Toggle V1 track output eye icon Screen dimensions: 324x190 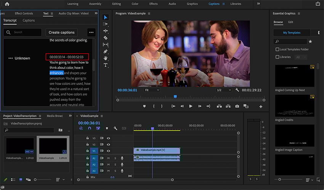coord(108,151)
